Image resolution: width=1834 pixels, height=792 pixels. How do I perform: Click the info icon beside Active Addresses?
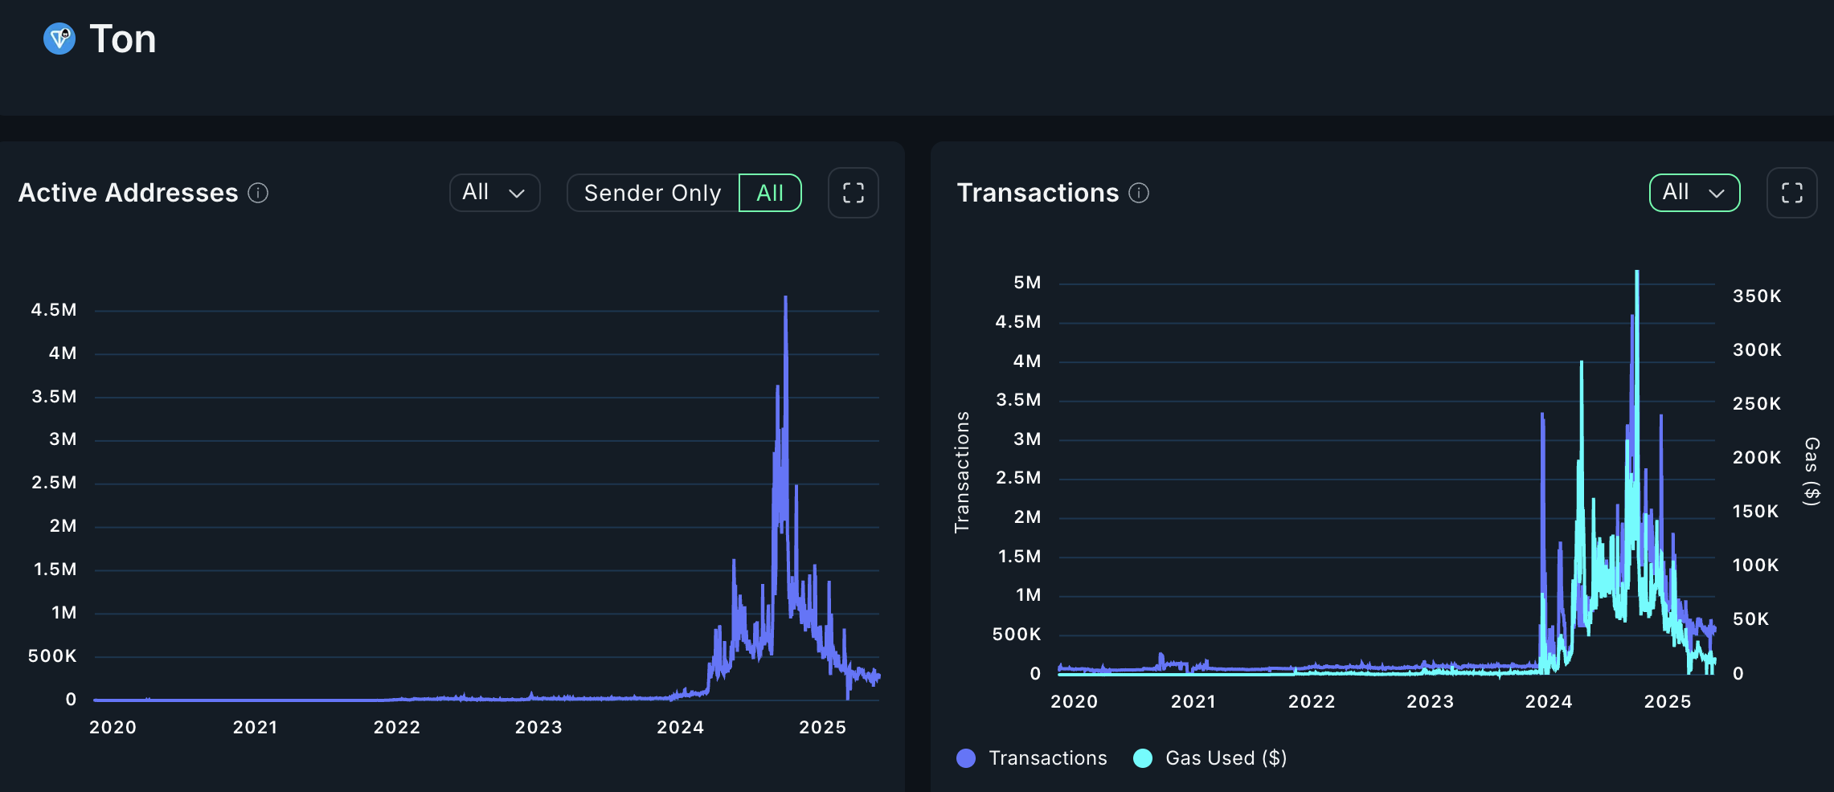(258, 193)
